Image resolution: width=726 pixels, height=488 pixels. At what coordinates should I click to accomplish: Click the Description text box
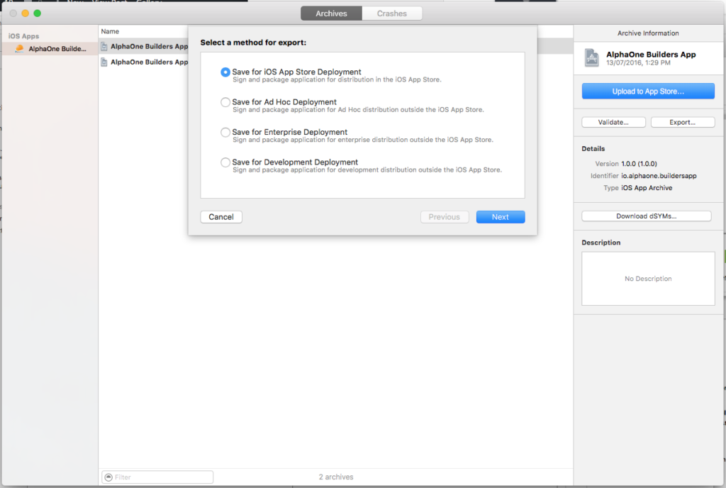point(648,279)
